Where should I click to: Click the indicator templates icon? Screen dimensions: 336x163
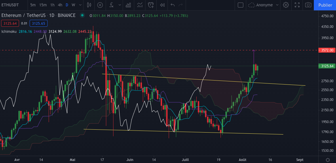coord(140,5)
